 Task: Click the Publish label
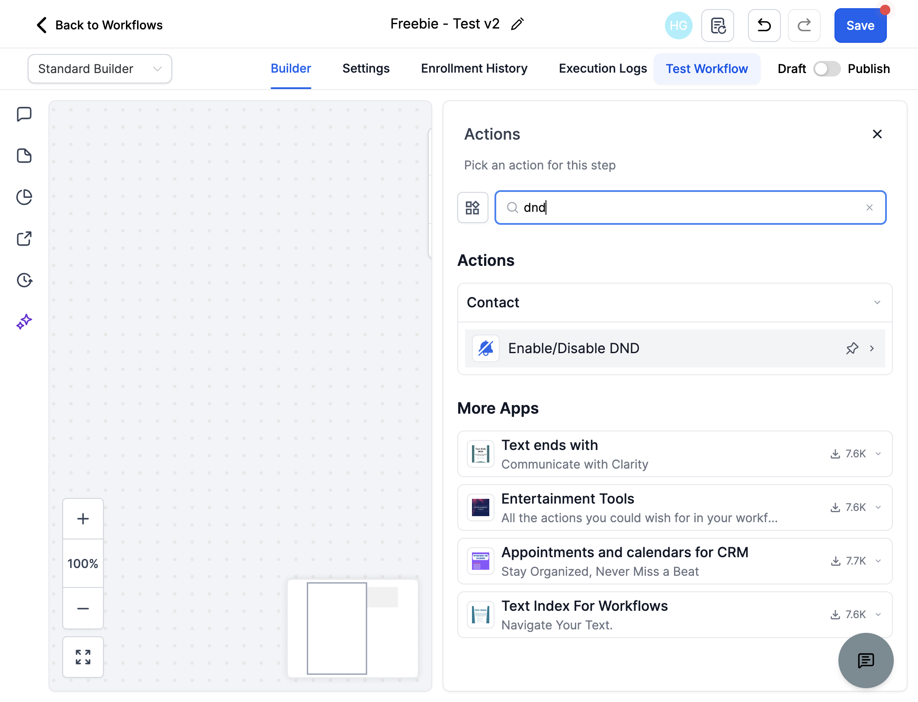[869, 69]
